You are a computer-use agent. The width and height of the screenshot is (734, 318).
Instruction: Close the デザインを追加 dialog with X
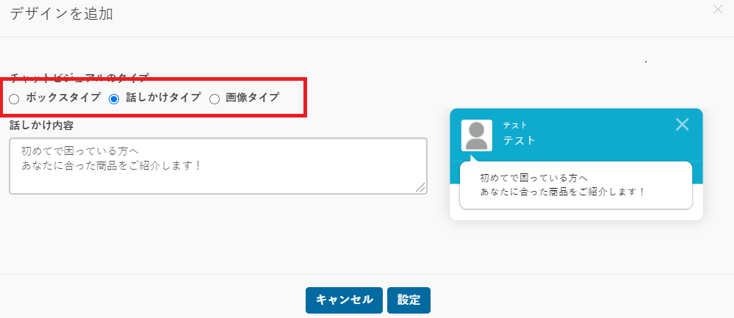click(x=718, y=9)
